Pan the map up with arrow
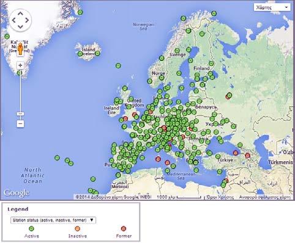The height and width of the screenshot is (243, 295). (20, 13)
